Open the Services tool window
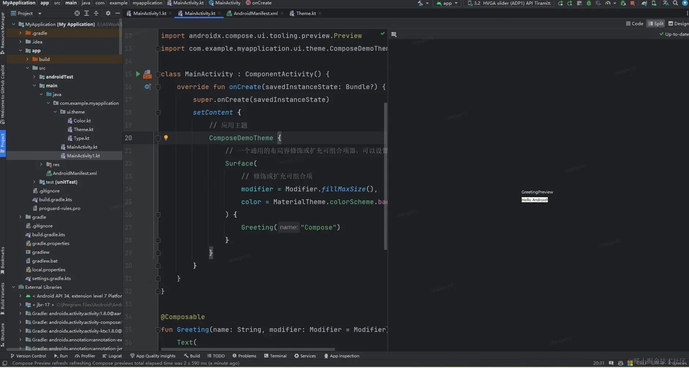Image resolution: width=689 pixels, height=368 pixels. pyautogui.click(x=305, y=356)
